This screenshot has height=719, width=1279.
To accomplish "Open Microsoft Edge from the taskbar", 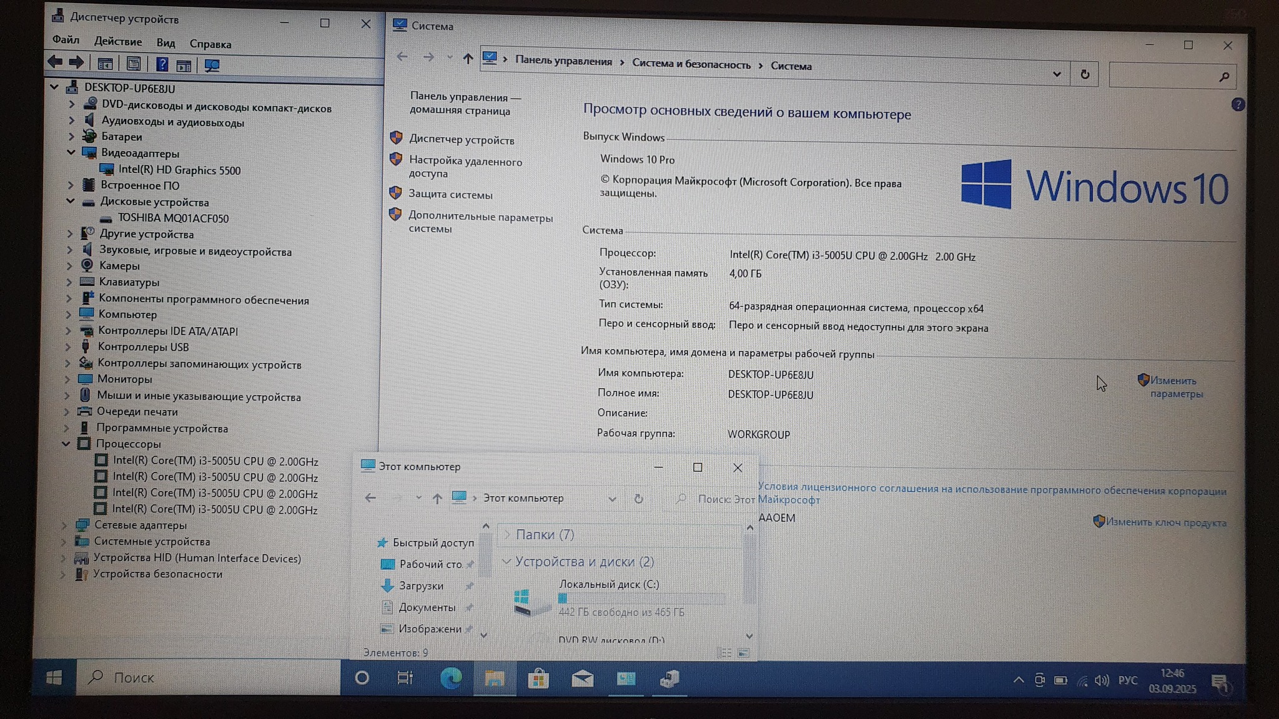I will pos(451,678).
